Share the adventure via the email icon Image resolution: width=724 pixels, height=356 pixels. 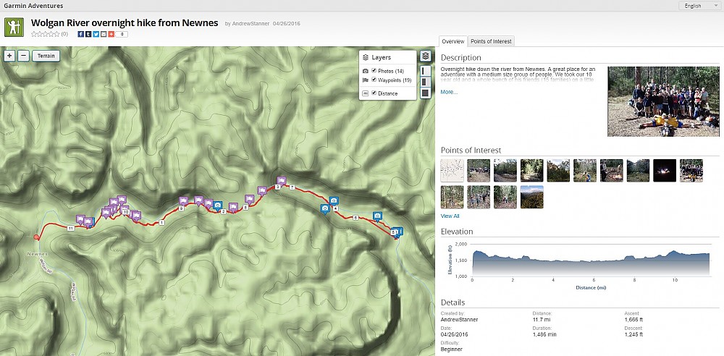104,34
